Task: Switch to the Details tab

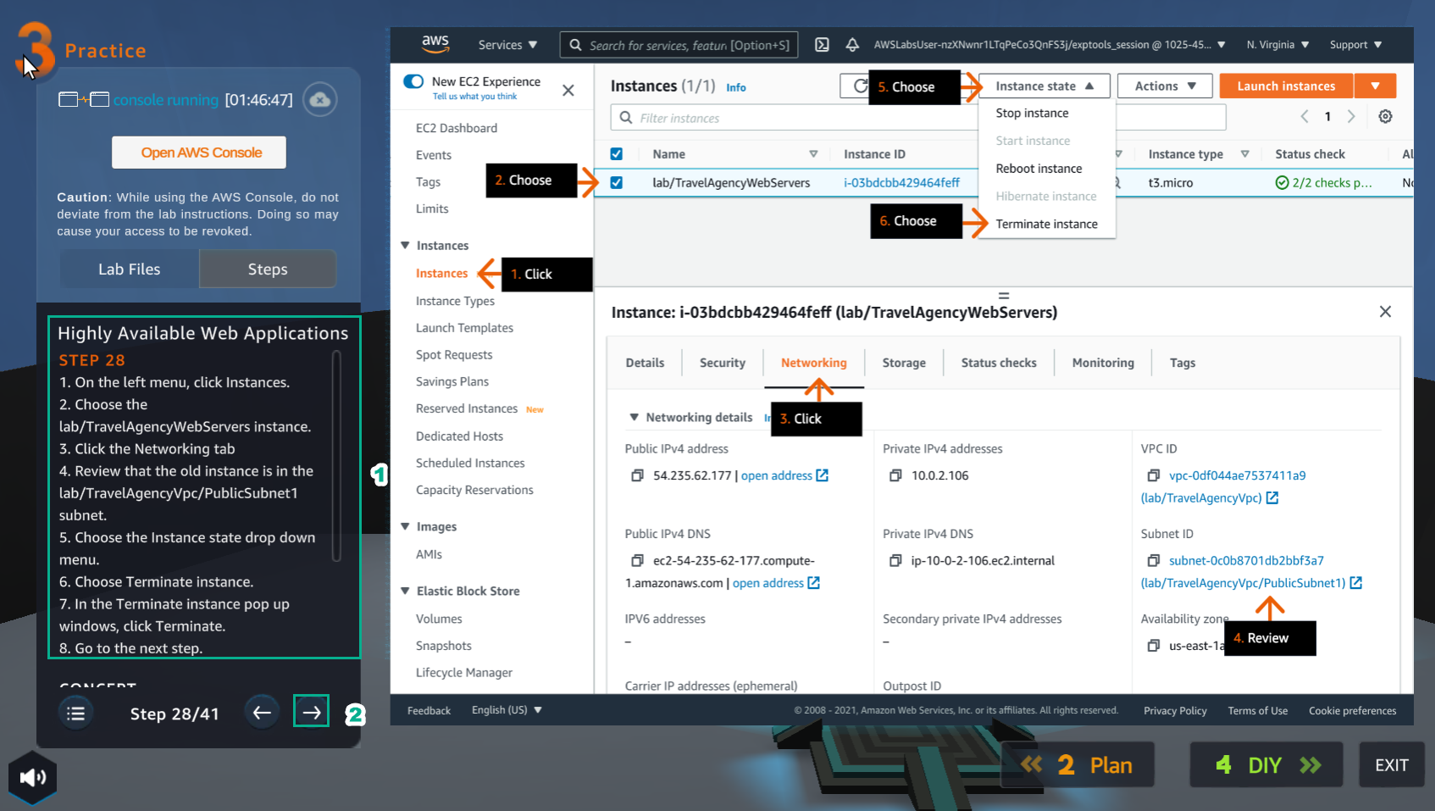Action: [645, 363]
